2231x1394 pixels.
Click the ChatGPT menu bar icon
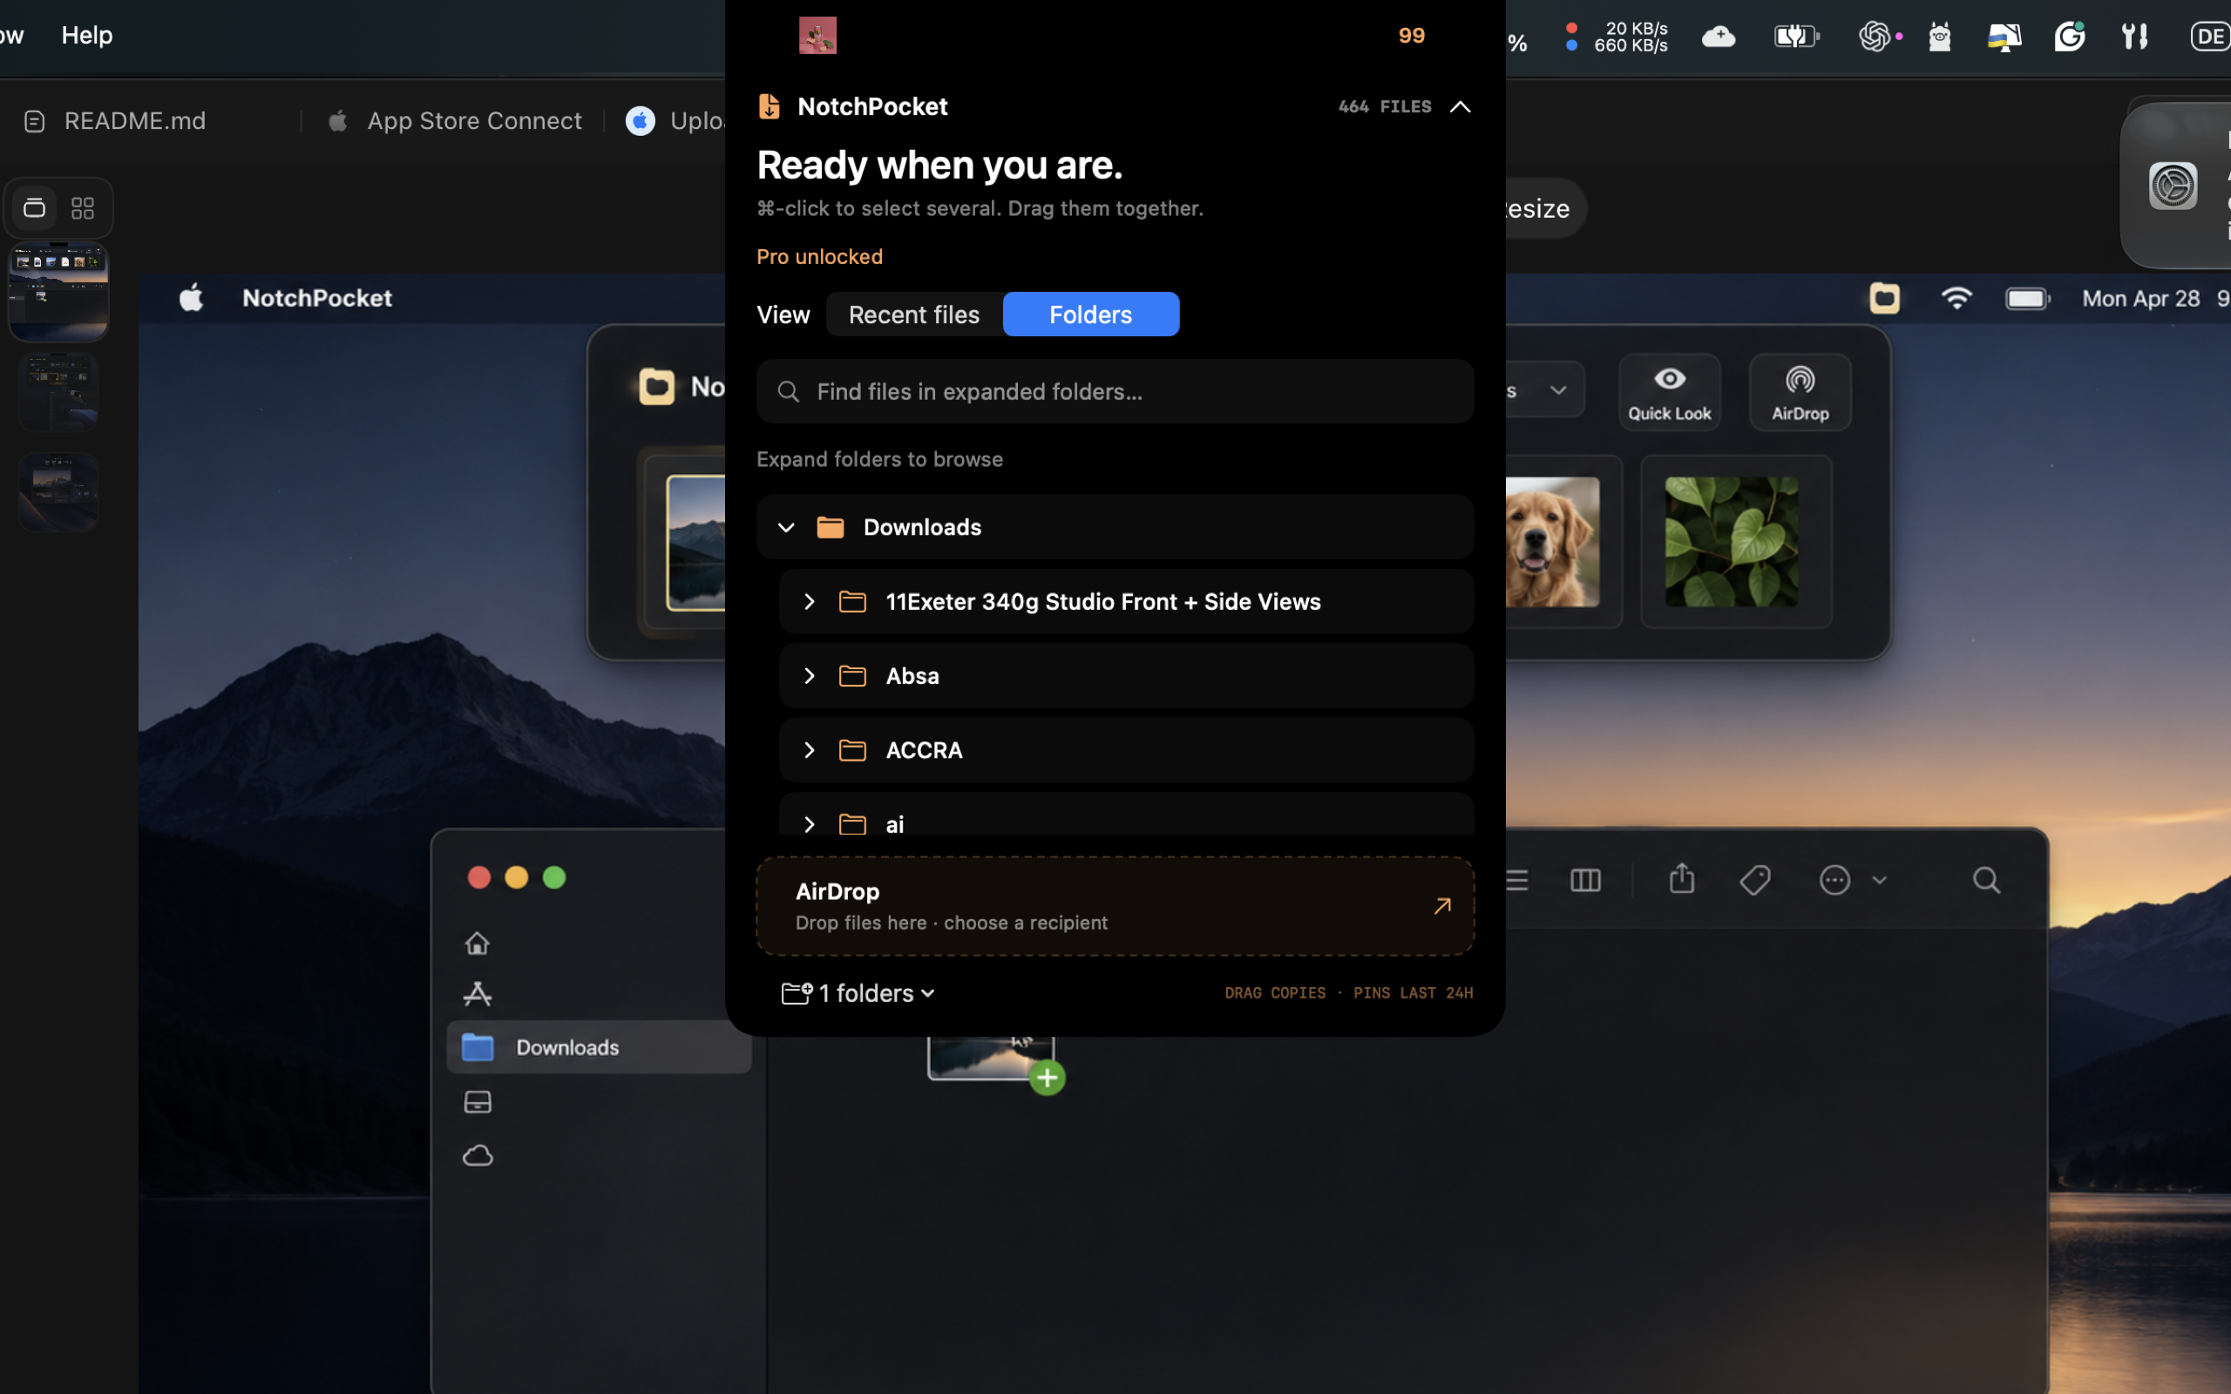[x=1875, y=37]
